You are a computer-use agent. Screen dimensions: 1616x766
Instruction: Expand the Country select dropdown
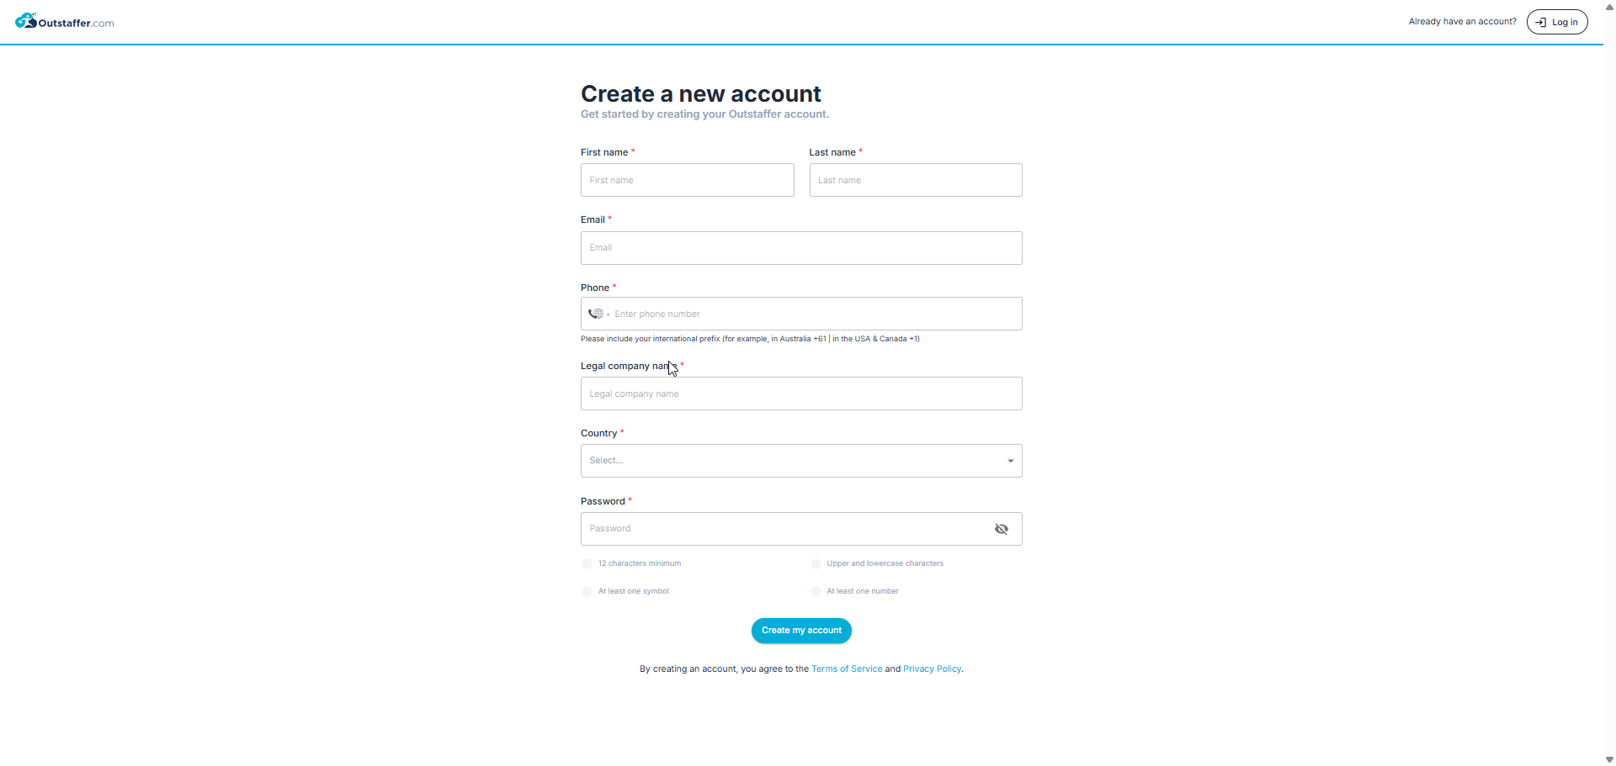(801, 461)
